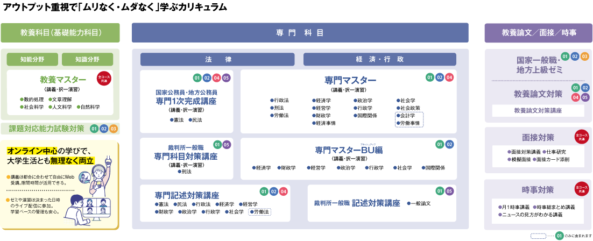Click red 04 badge in 専門マスター card
This screenshot has width=593, height=241.
point(449,78)
